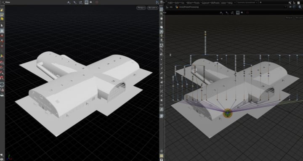Toggle the highlighted lock icon below the select arrow

[x=2, y=31]
